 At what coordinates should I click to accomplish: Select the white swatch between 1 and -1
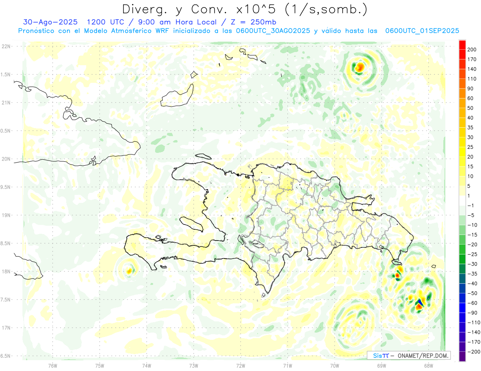tap(462, 201)
